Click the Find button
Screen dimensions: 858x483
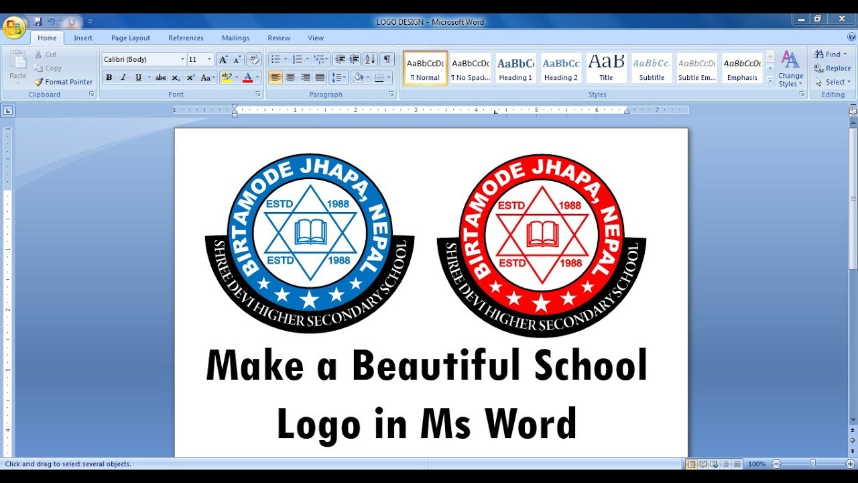coord(831,54)
